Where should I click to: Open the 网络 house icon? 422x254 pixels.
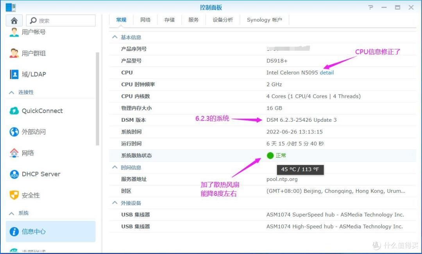tap(14, 153)
